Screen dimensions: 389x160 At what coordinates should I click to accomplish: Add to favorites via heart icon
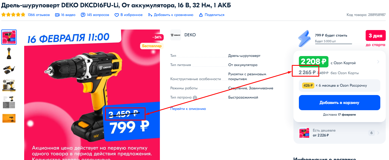[117, 15]
